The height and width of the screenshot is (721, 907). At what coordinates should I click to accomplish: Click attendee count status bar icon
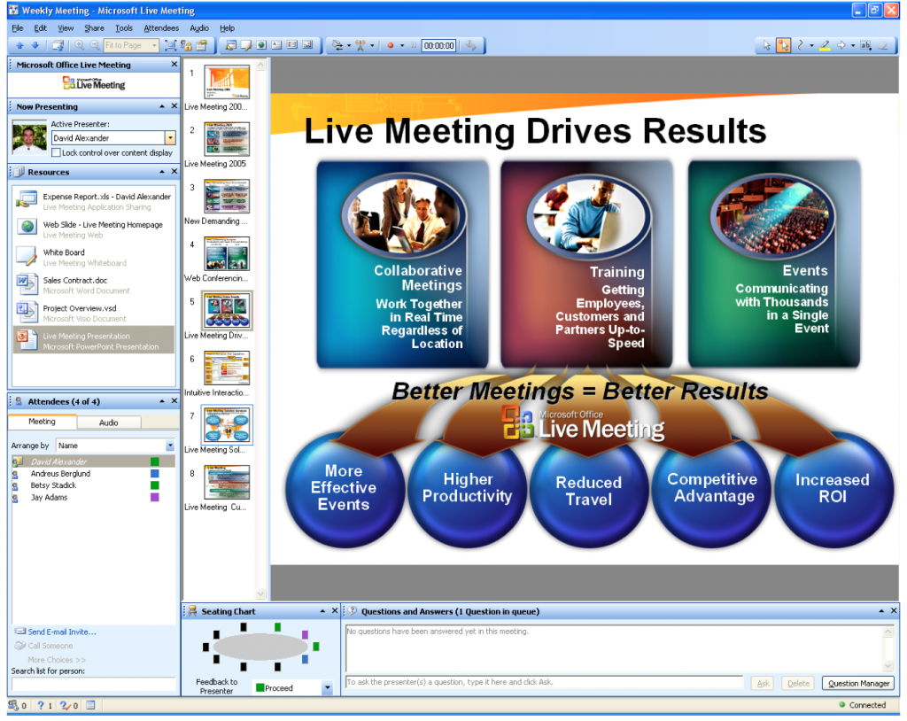click(14, 705)
